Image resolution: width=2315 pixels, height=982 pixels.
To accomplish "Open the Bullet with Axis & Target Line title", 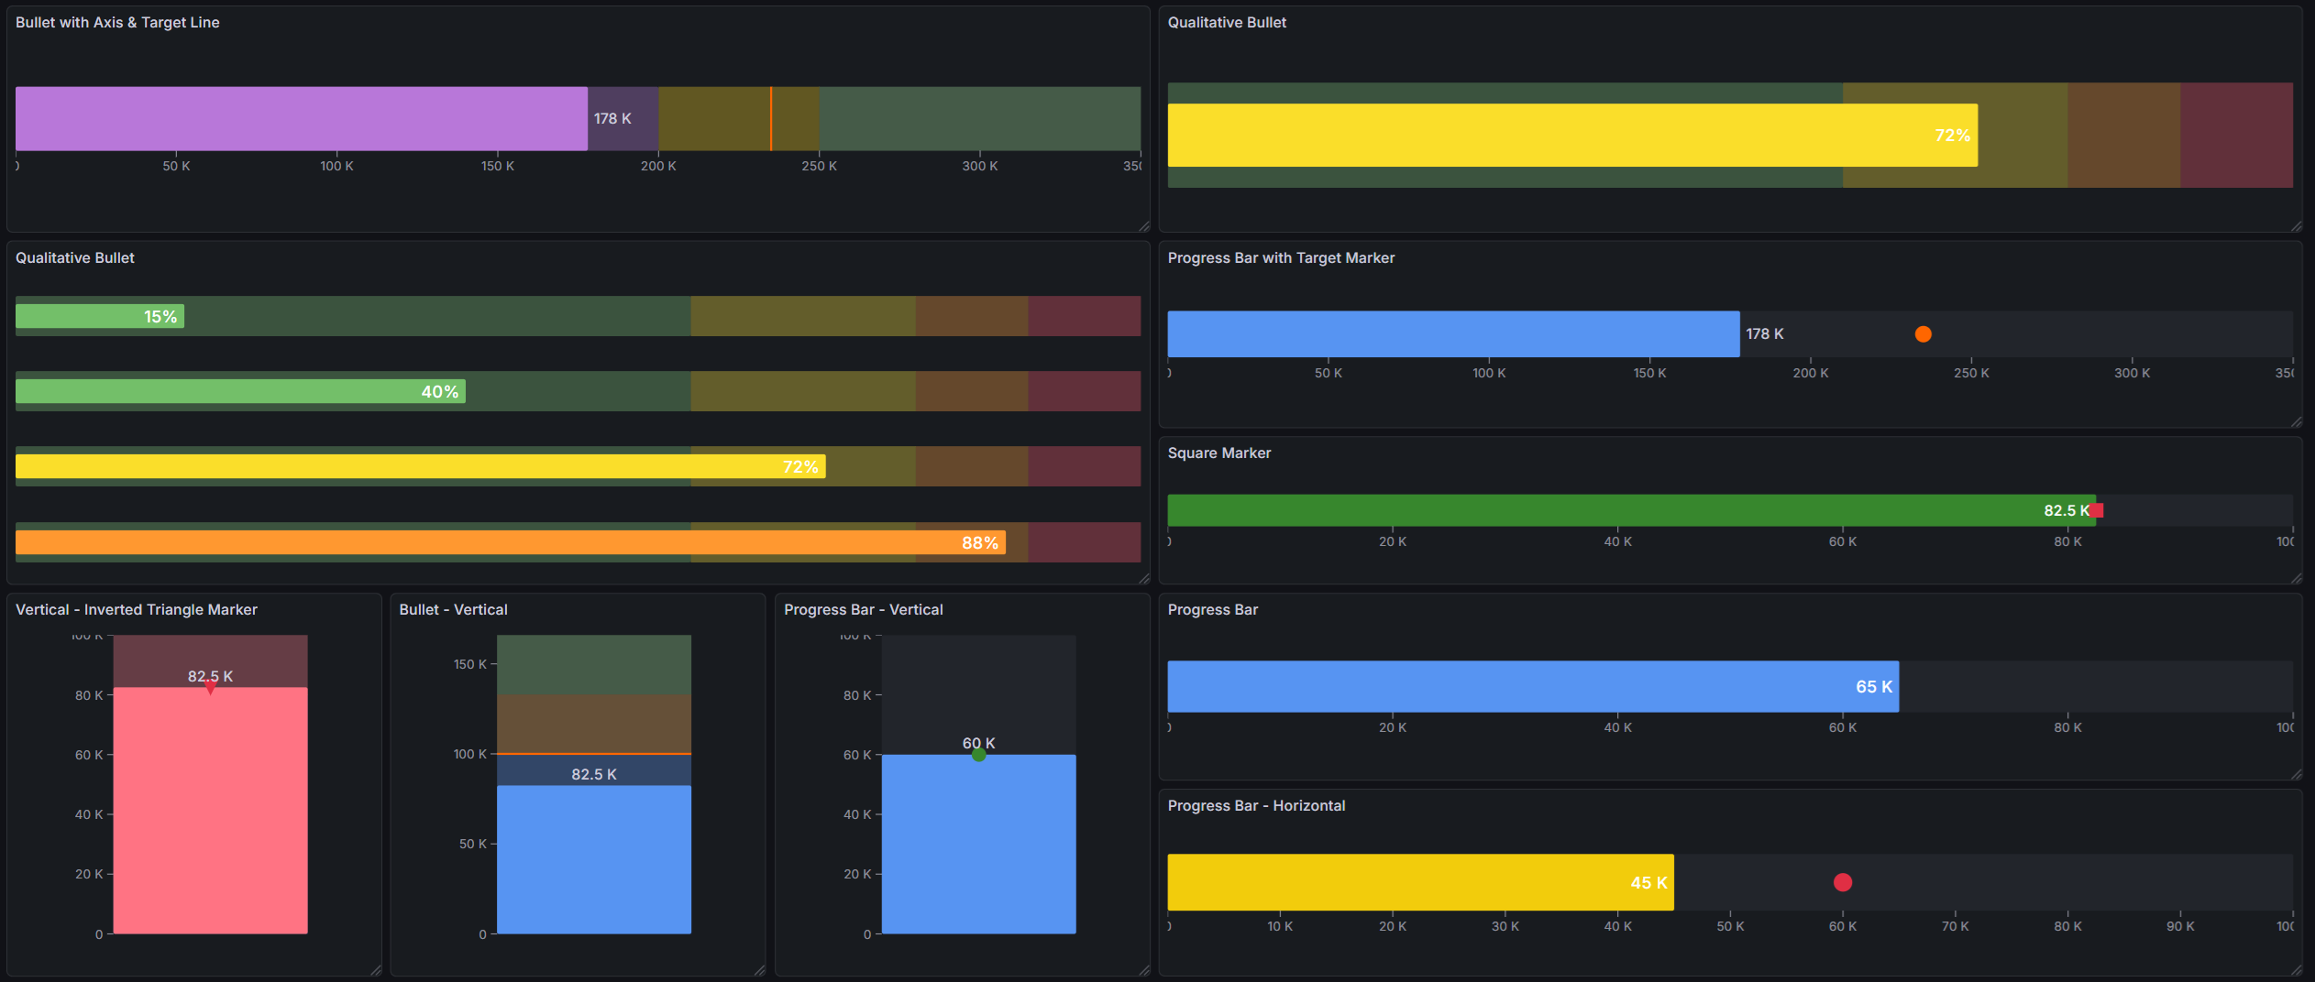I will 117,22.
